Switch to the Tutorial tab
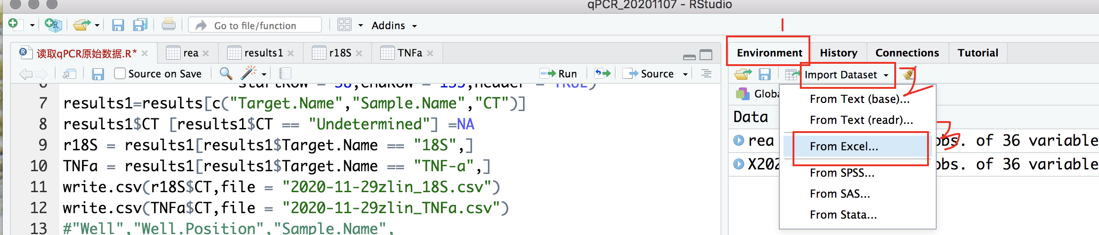 click(978, 53)
